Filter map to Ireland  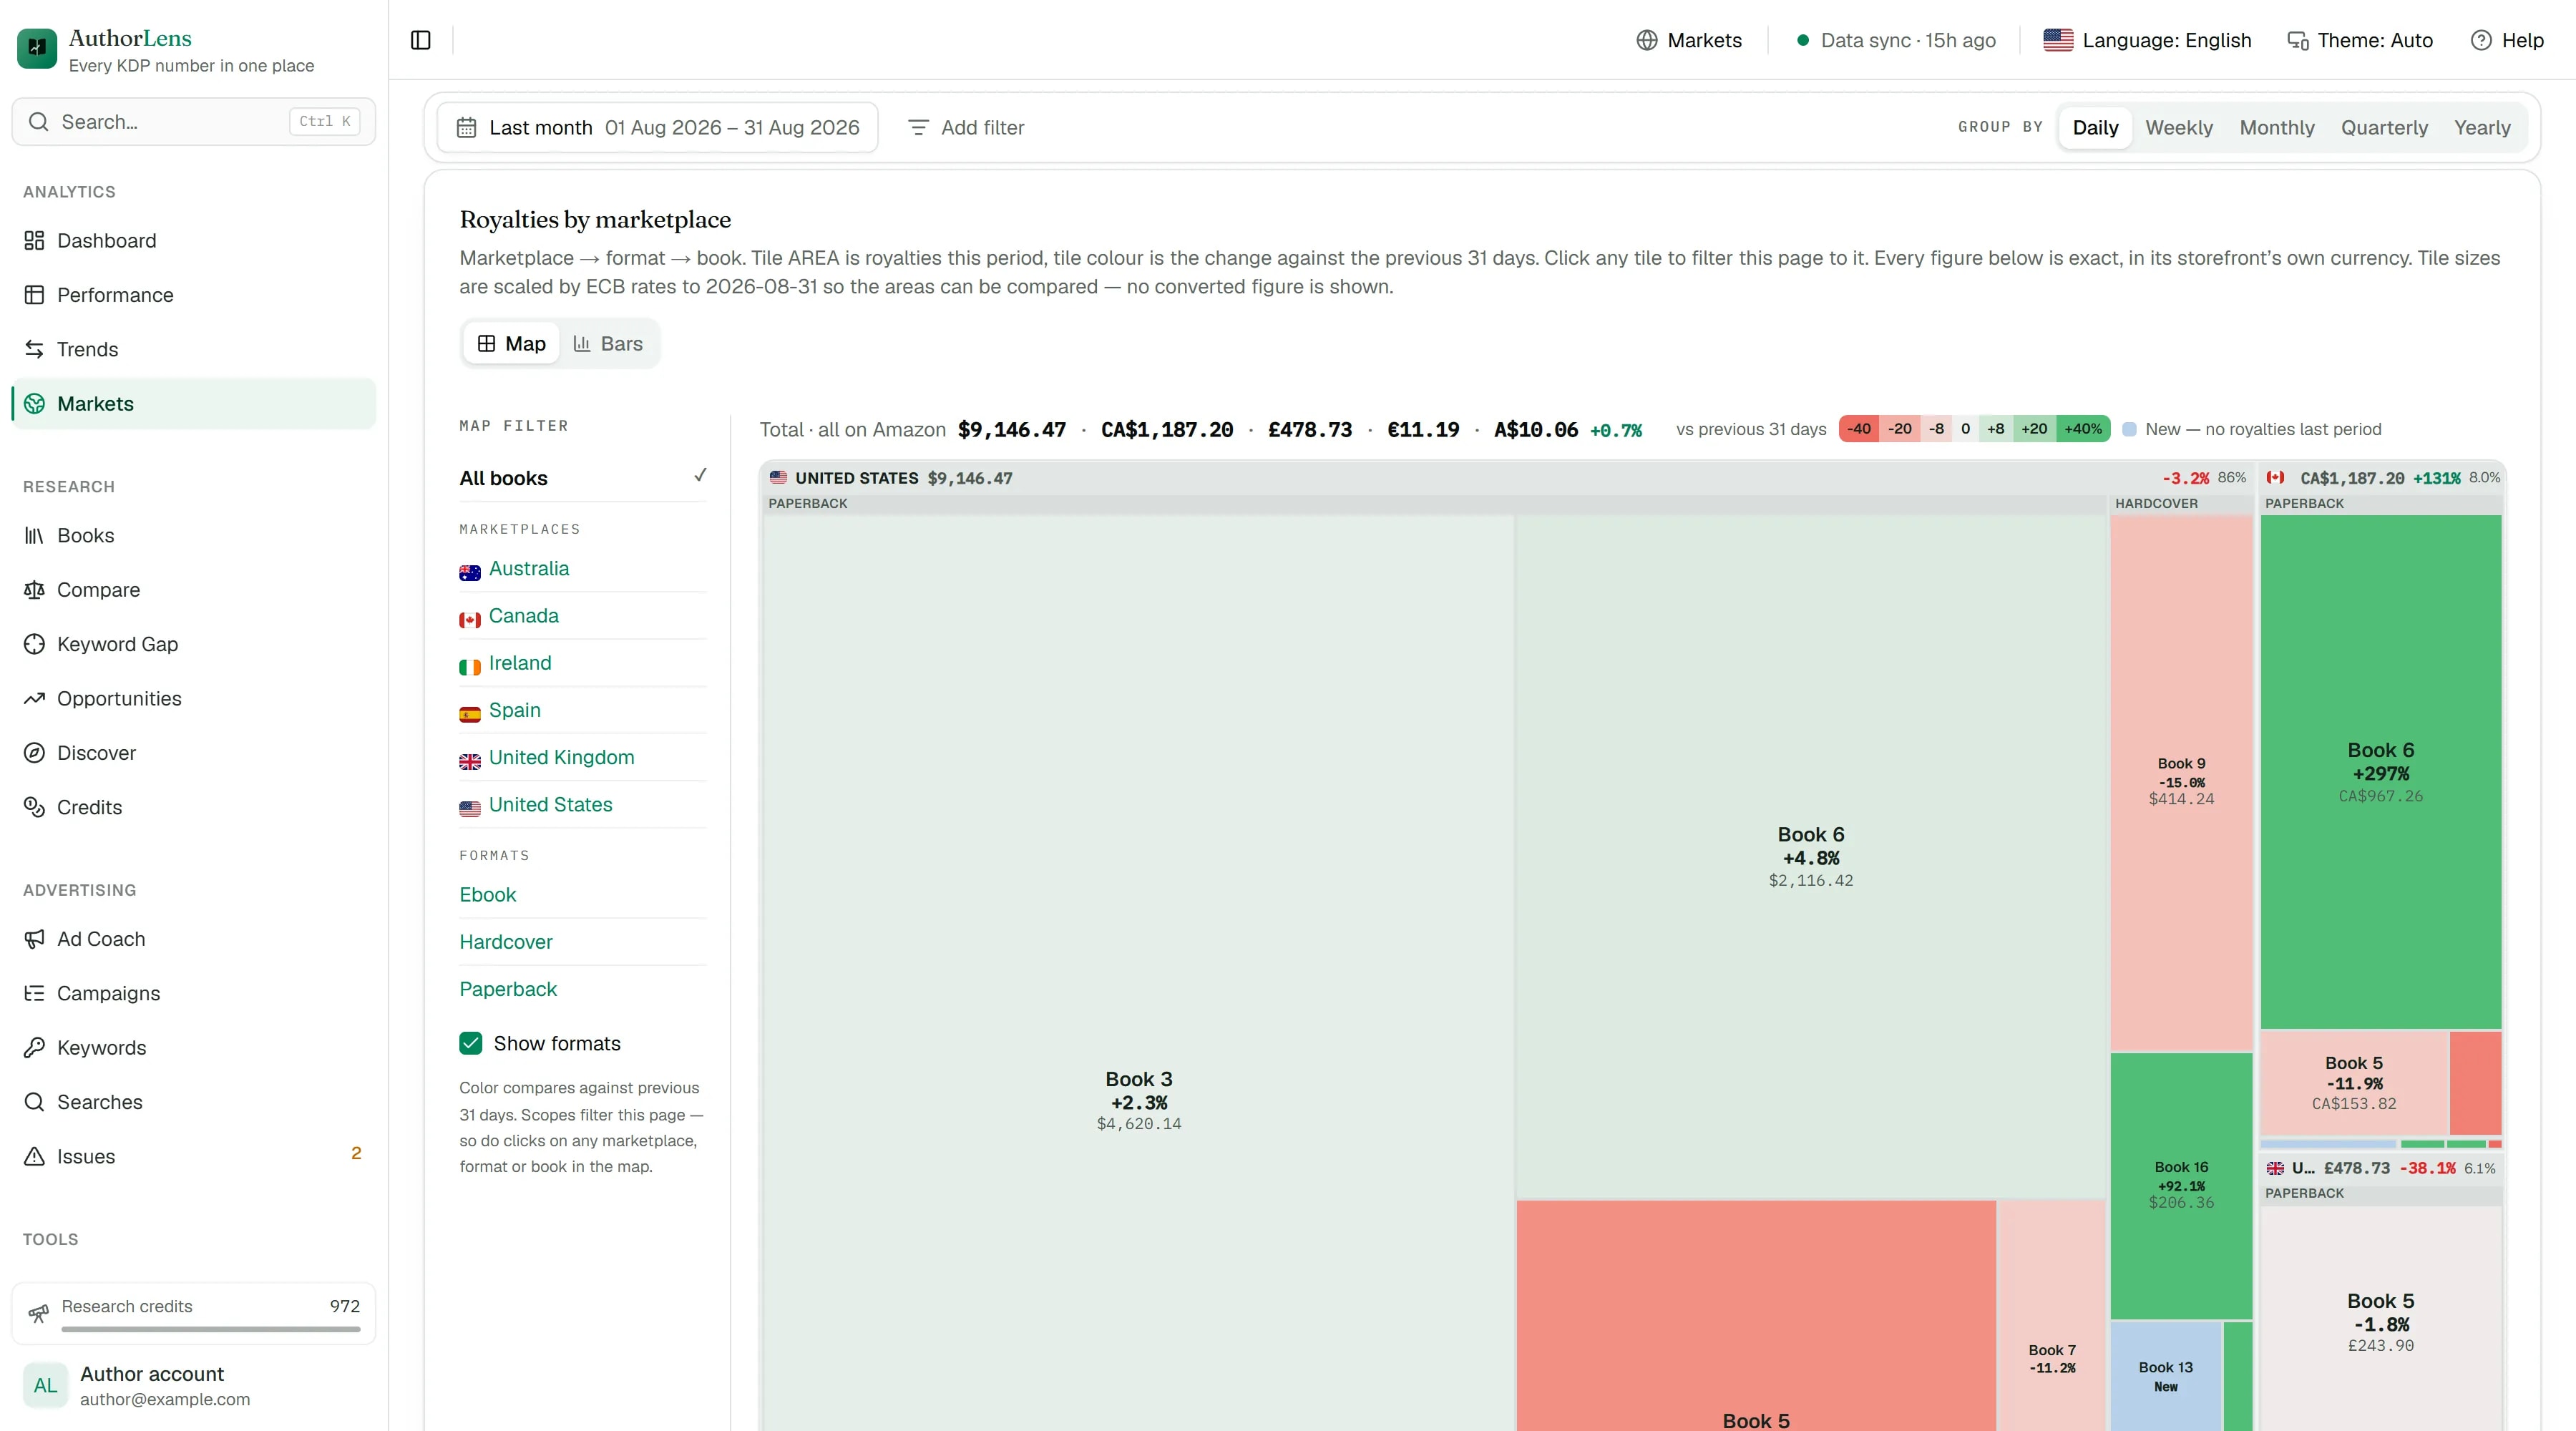583,663
